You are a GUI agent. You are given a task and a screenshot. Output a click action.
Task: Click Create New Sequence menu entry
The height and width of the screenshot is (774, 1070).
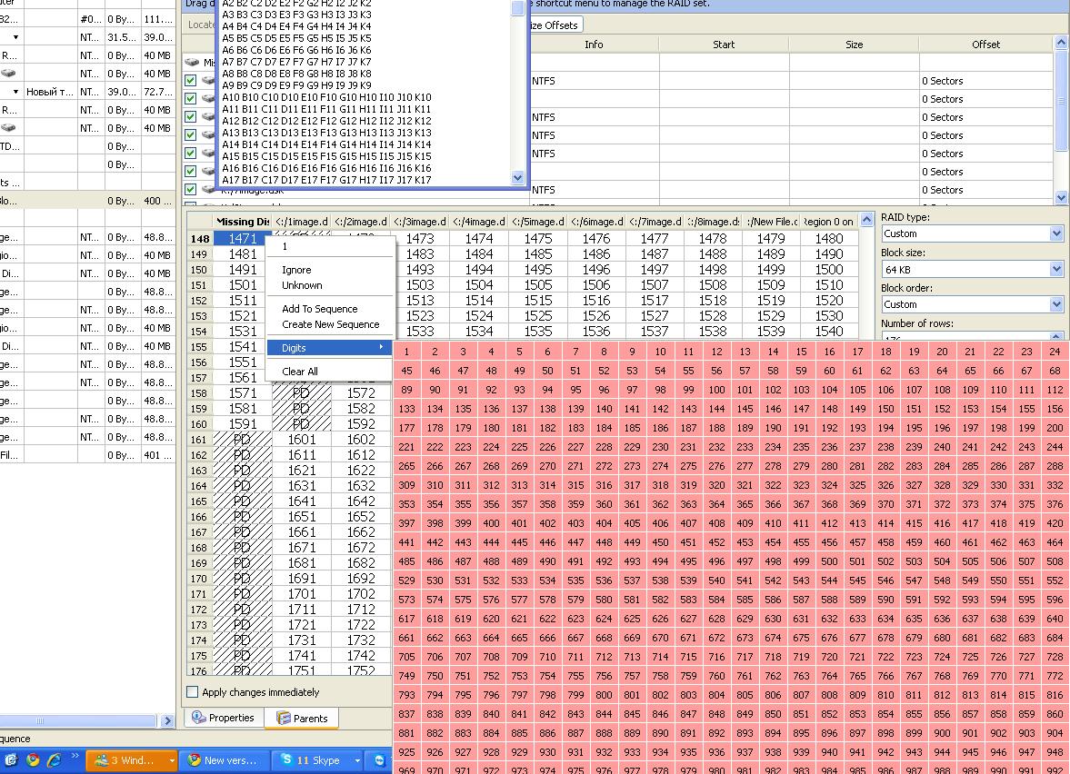click(331, 324)
